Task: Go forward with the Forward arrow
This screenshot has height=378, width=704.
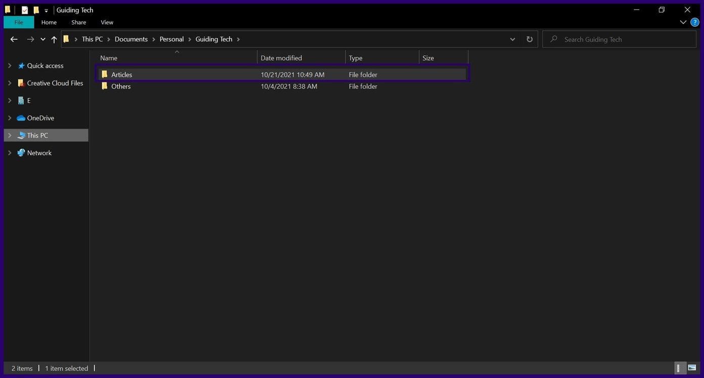Action: click(30, 39)
